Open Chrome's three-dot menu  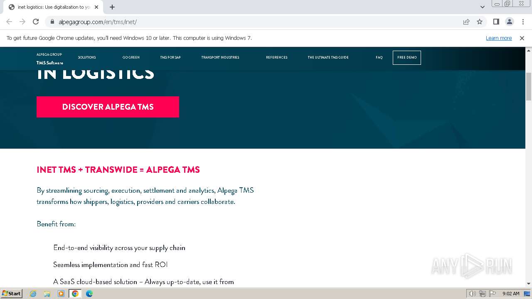click(523, 22)
